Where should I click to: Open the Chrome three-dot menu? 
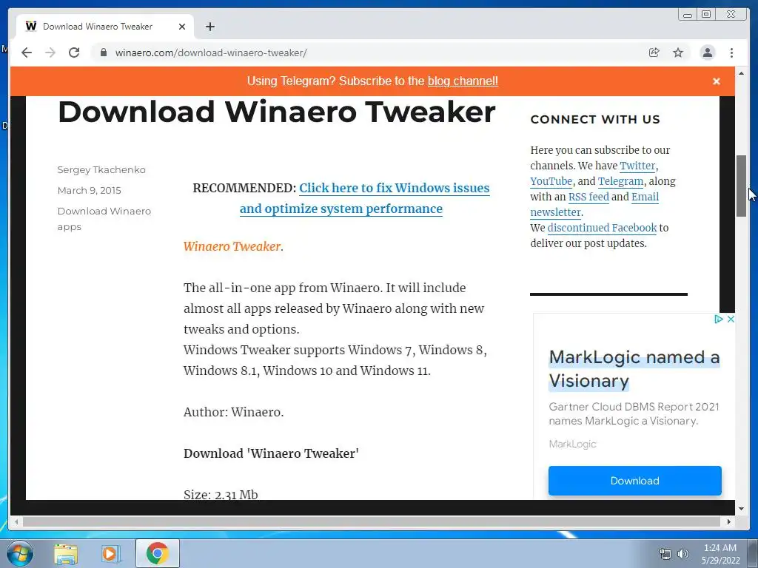point(731,53)
